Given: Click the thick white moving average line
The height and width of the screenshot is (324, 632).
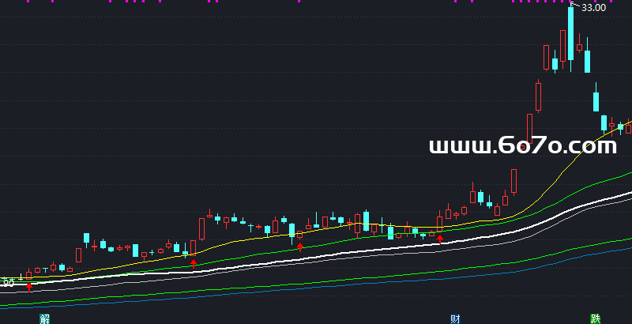Looking at the screenshot, I should [x=316, y=257].
